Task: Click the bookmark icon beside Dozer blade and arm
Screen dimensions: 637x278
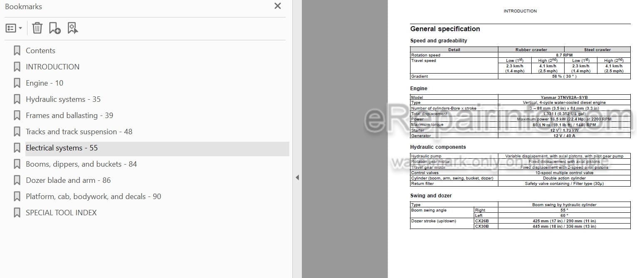Action: (x=17, y=180)
